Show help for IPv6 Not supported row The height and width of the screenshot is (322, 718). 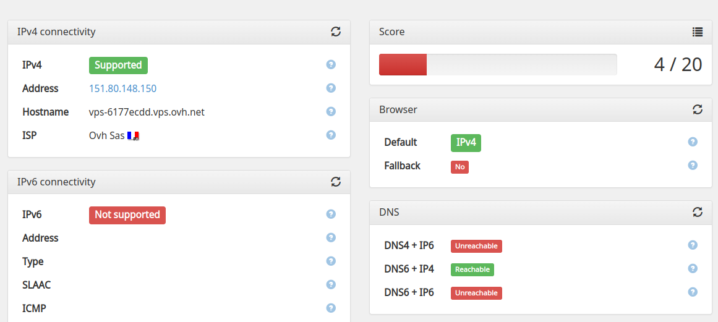[331, 214]
